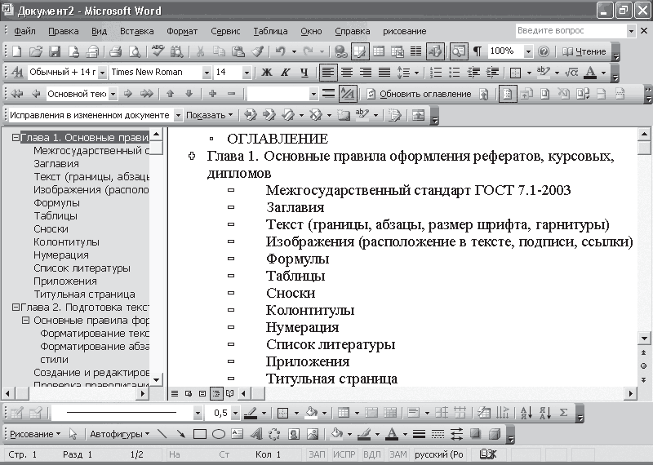The width and height of the screenshot is (653, 465).
Task: Select the Rectangle drawing tool
Action: [x=200, y=434]
